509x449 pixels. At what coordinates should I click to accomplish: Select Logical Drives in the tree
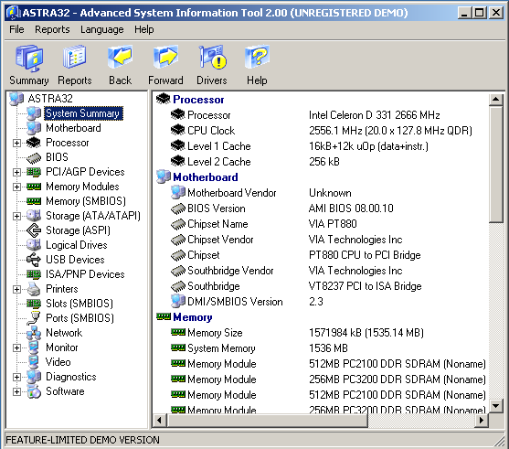tap(76, 245)
